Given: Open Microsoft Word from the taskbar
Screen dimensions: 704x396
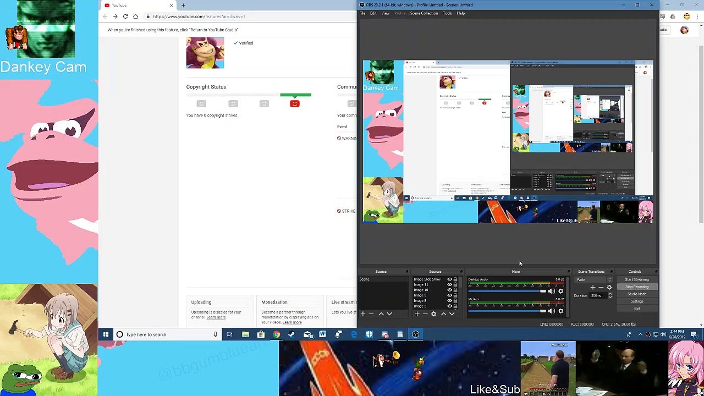Looking at the screenshot, I should (x=323, y=334).
